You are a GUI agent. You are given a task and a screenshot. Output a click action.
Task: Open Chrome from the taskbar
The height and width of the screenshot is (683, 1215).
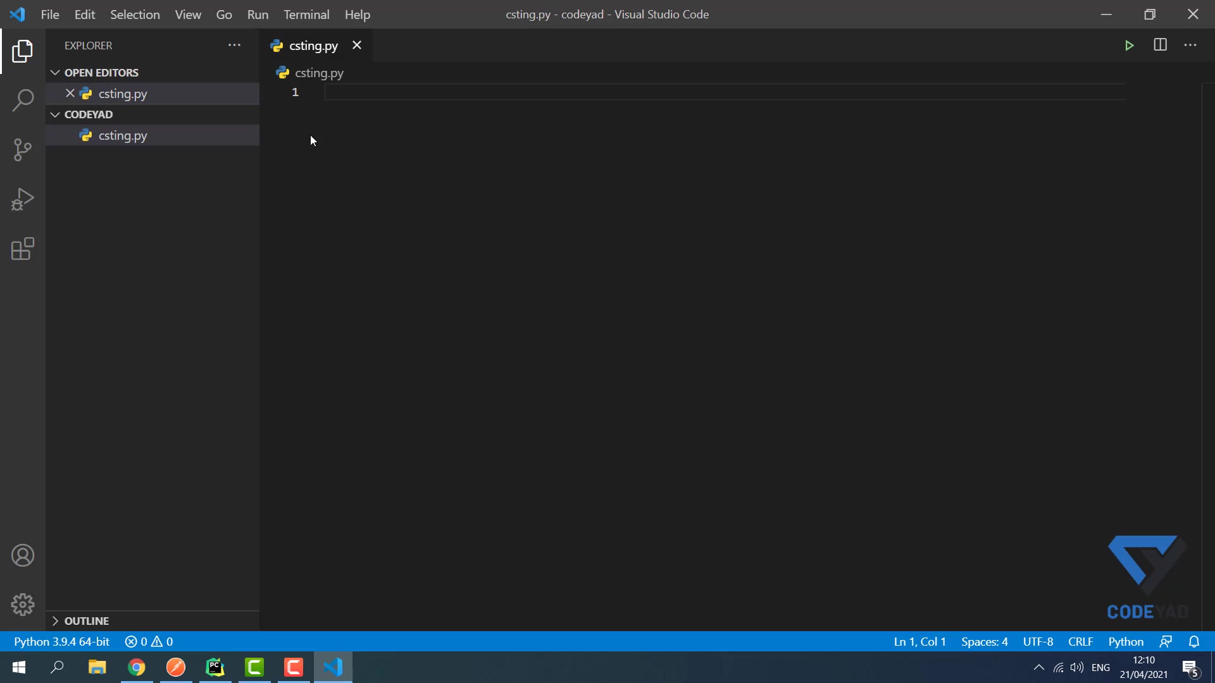point(137,667)
